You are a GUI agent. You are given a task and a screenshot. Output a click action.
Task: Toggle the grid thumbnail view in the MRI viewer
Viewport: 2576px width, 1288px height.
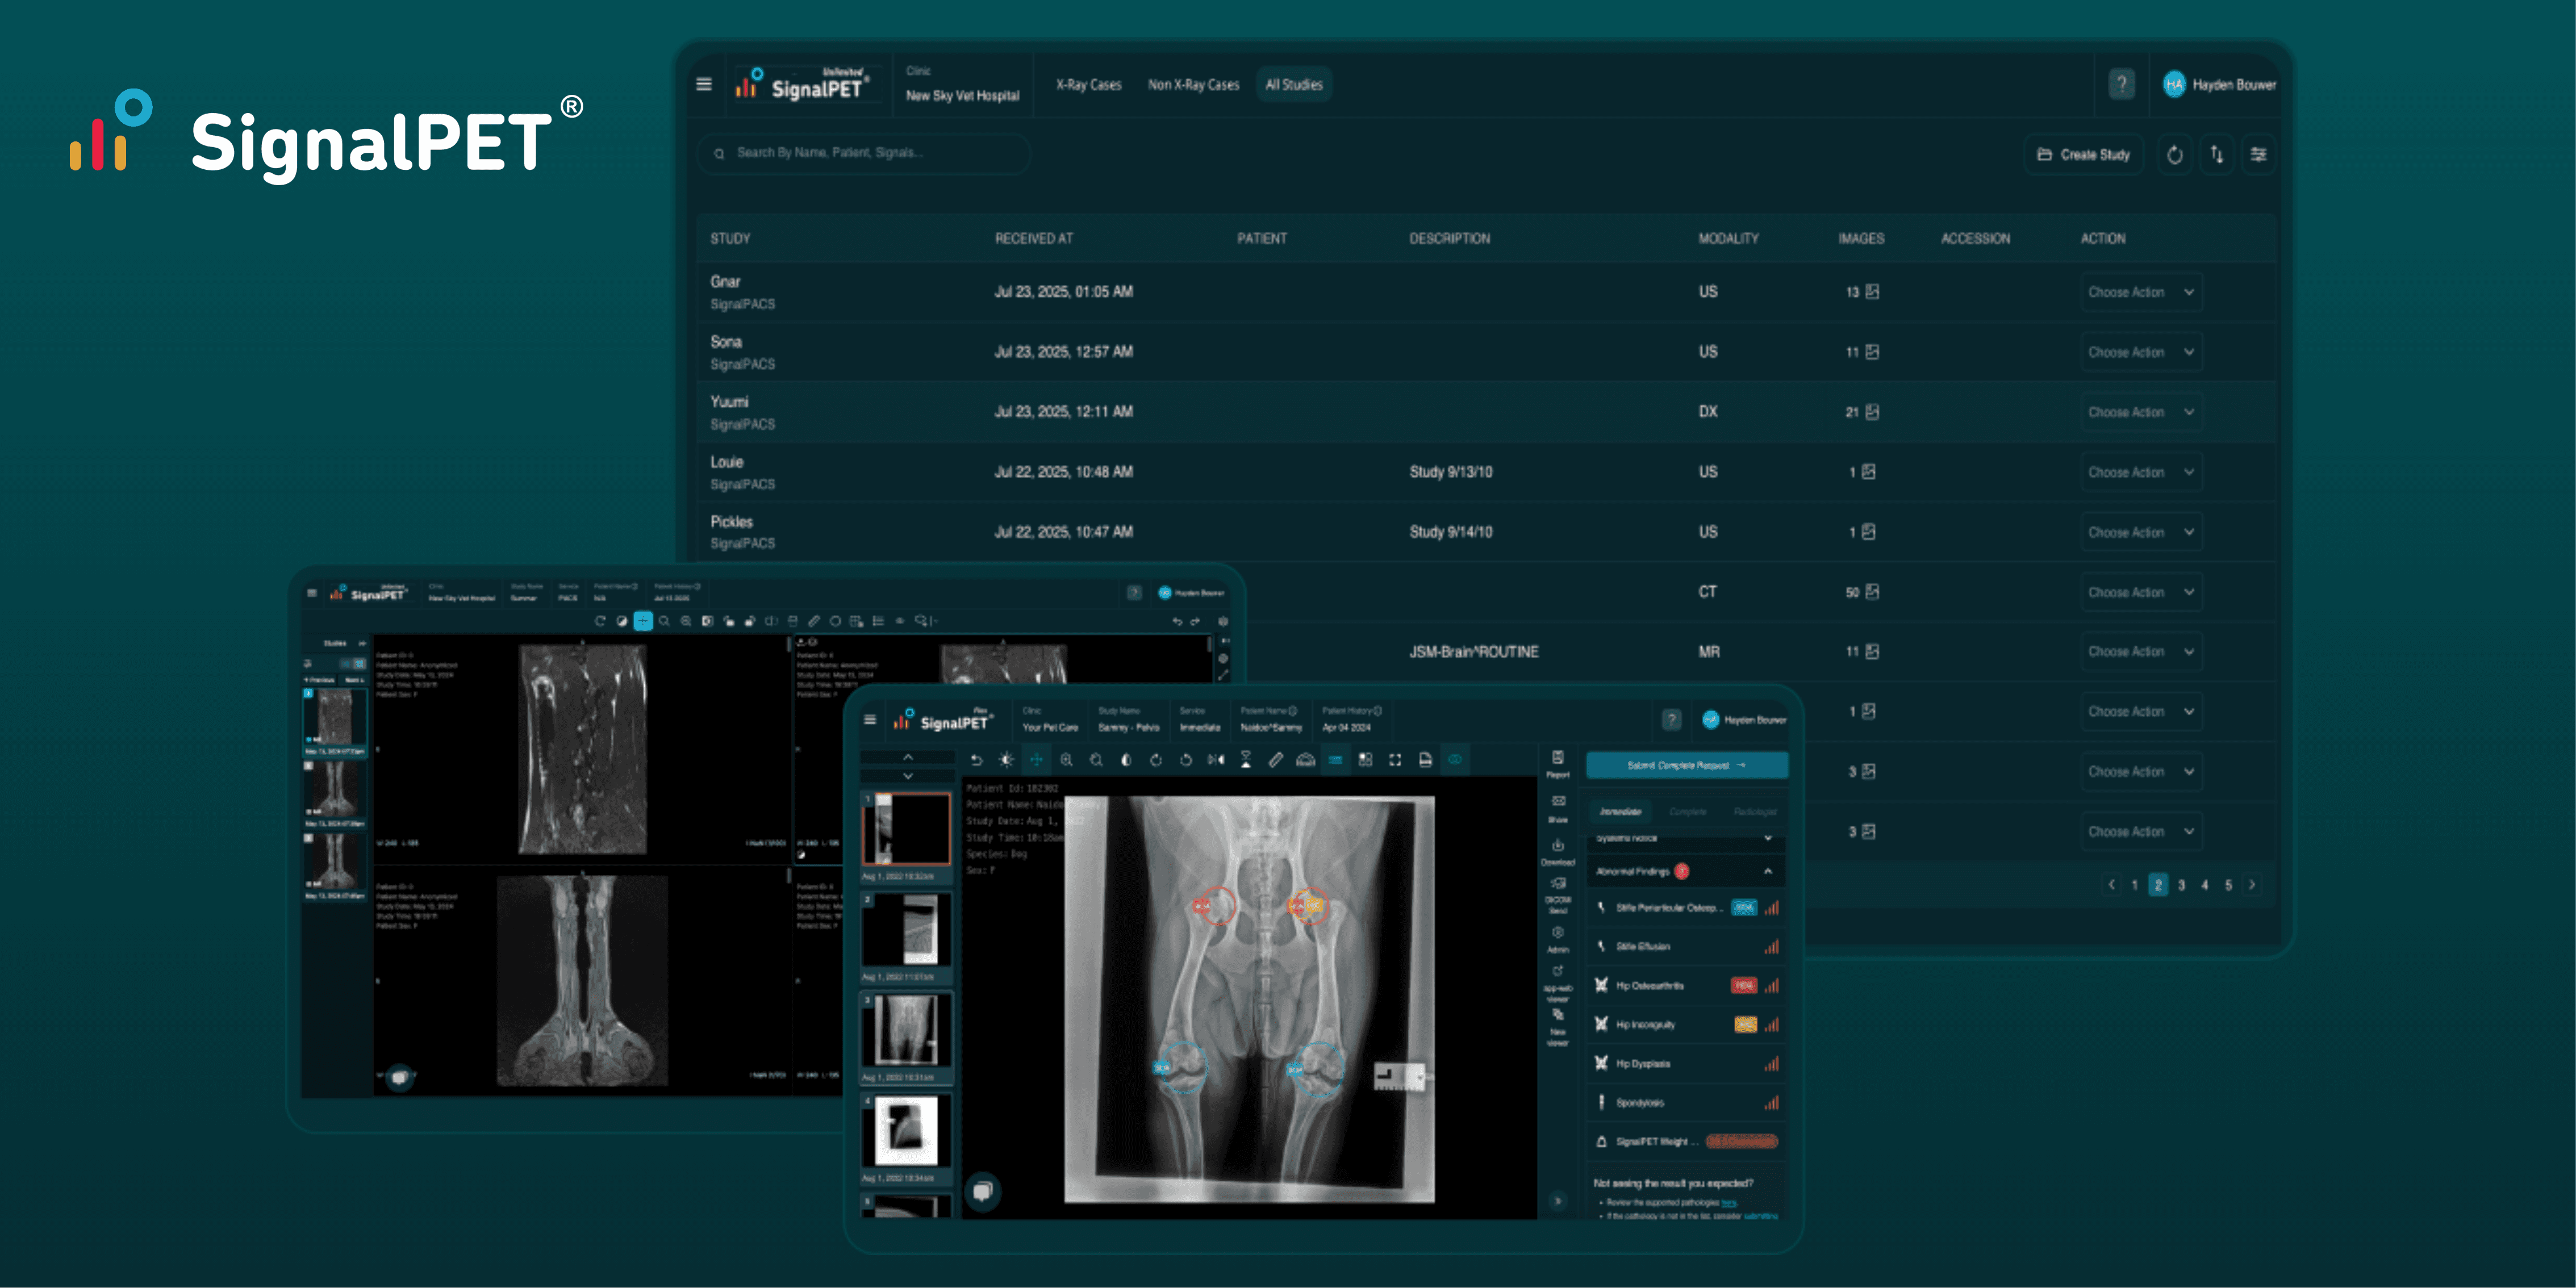(359, 664)
